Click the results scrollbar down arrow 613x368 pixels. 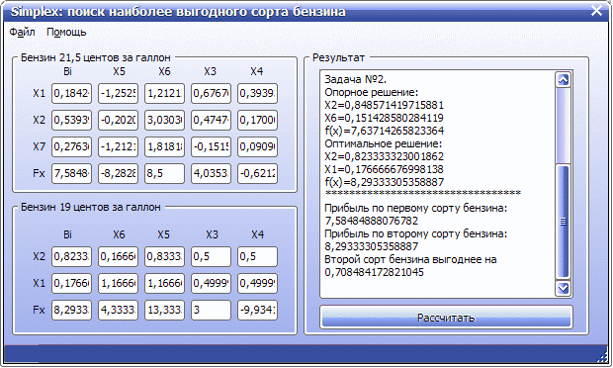click(563, 288)
